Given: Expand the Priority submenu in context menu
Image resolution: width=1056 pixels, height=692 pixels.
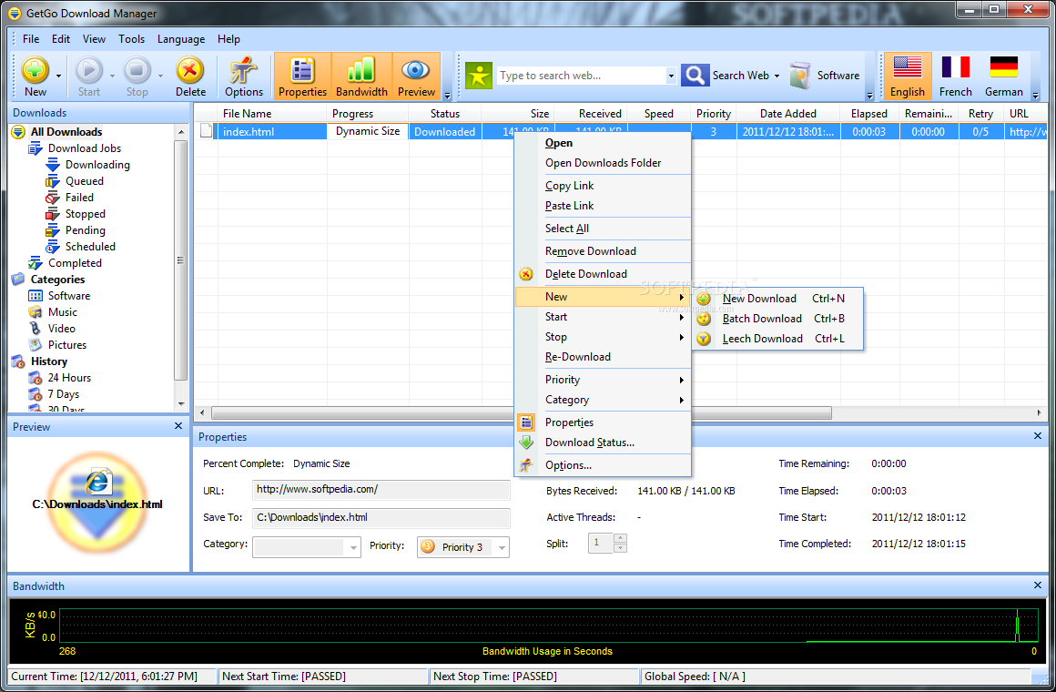Looking at the screenshot, I should [x=602, y=380].
